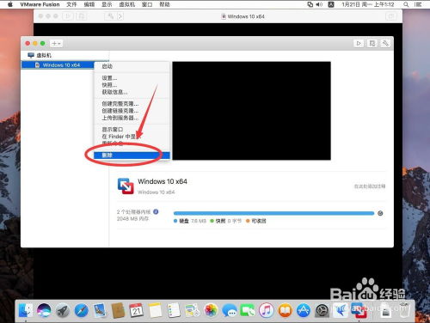
Task: Open snapshots icon in library toolbar
Action: tap(372, 43)
